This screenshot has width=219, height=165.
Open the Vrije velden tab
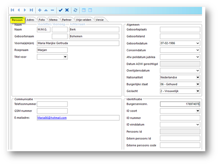click(x=83, y=20)
